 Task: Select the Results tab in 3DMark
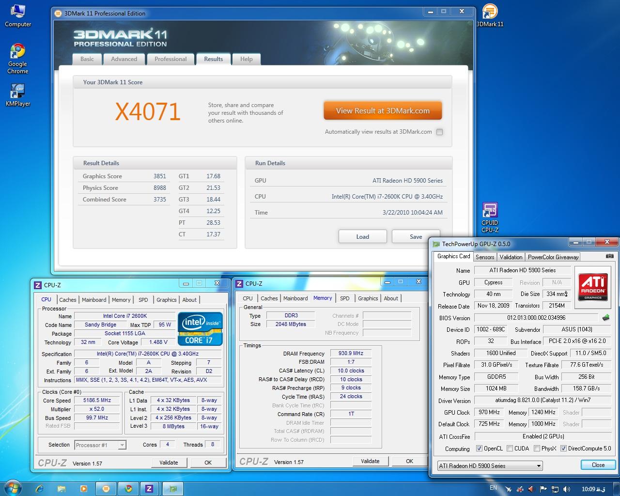(x=214, y=59)
